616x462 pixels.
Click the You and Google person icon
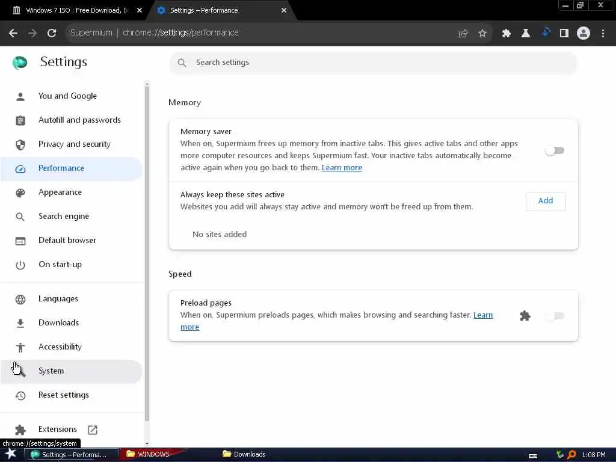[x=20, y=96]
